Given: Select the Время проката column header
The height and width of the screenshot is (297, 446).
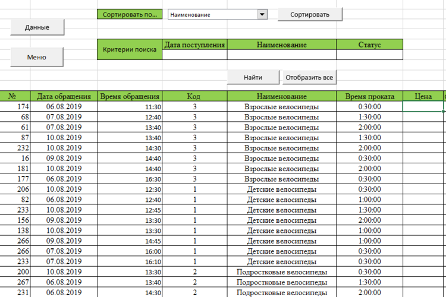Looking at the screenshot, I should (369, 96).
